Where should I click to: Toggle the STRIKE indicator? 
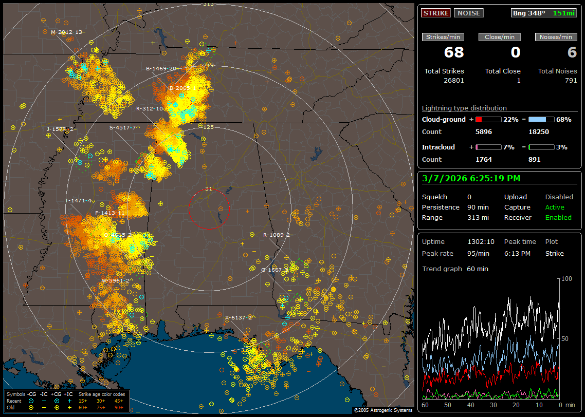point(436,13)
